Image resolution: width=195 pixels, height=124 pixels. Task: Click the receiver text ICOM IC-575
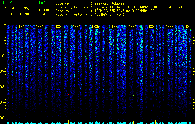pos(105,11)
